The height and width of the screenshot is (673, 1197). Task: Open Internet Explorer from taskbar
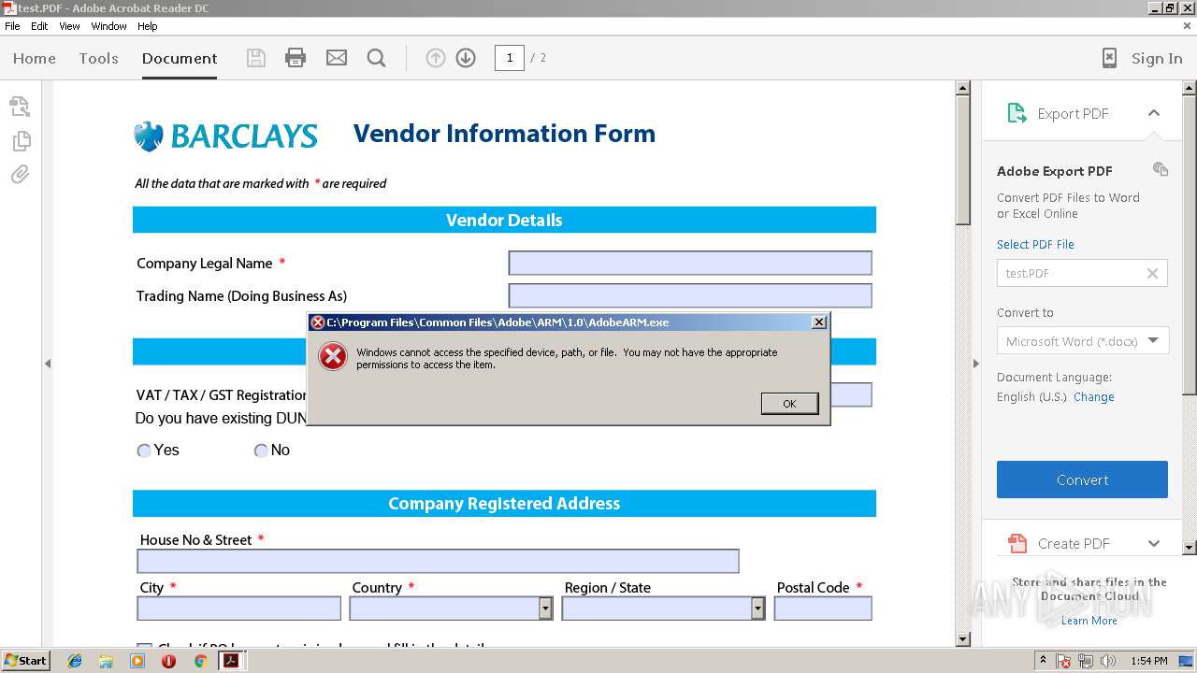(75, 661)
